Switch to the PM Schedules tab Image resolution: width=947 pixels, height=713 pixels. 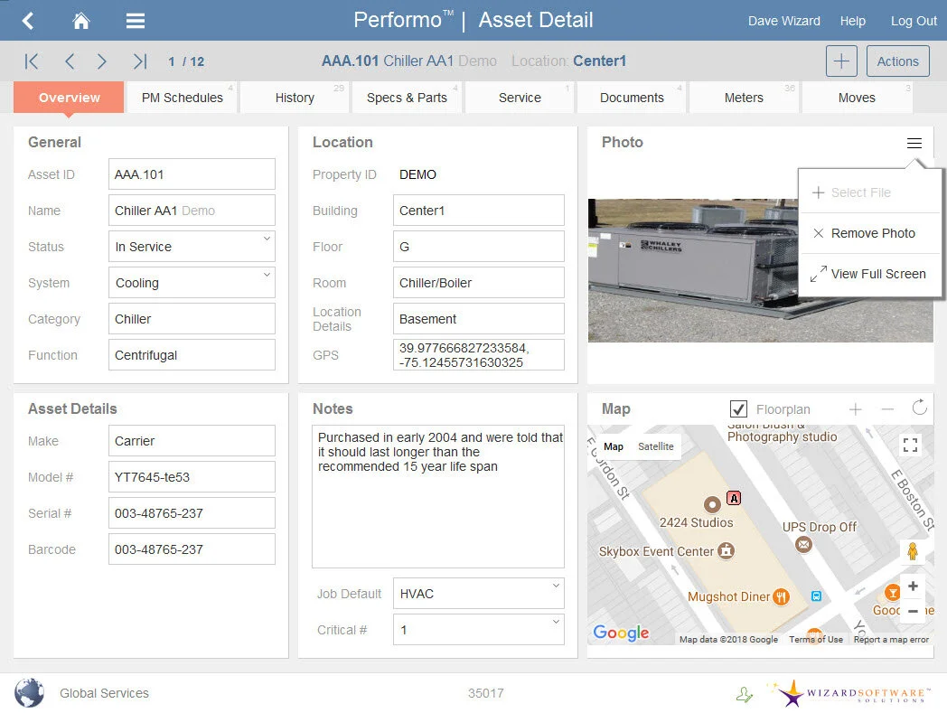(181, 97)
